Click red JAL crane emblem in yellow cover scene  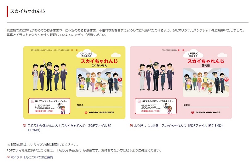tap(120, 79)
